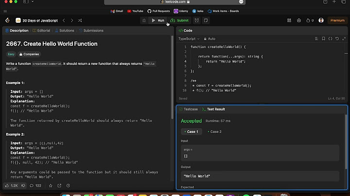Open the 30 Days of JavaScript study plan

point(37,20)
